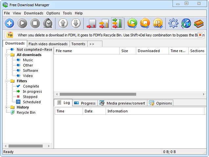Start download with the play icon
The width and height of the screenshot is (209, 157).
[x=22, y=23]
